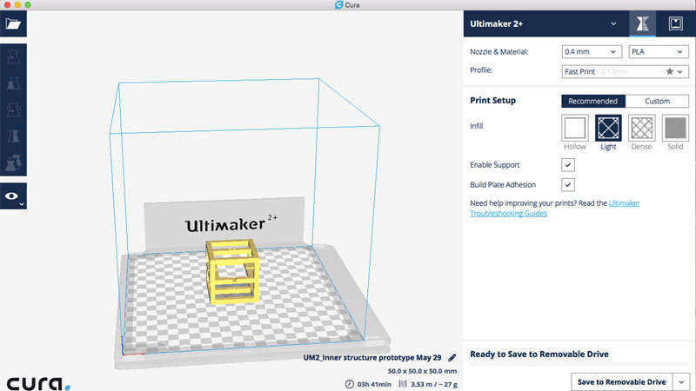Click the 3.53 m / ~ 27 g material text
The width and height of the screenshot is (696, 391).
[433, 384]
